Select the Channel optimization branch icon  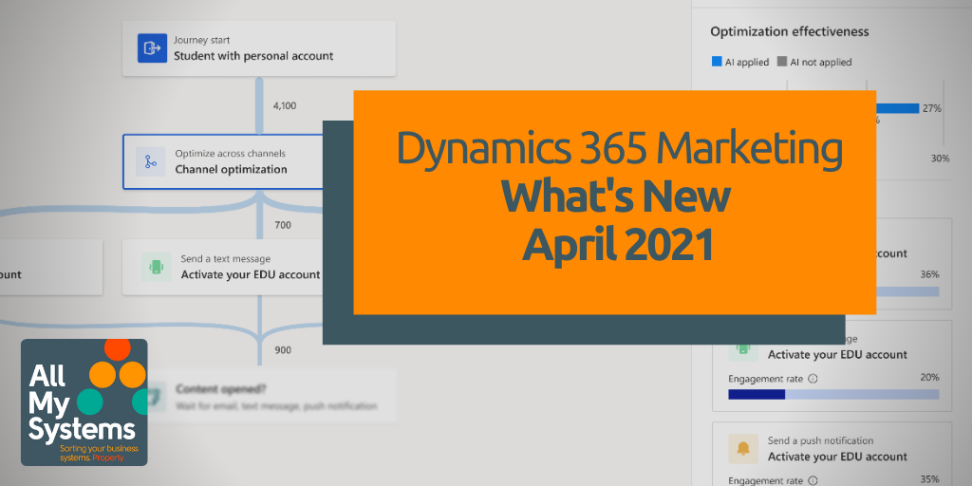point(151,161)
